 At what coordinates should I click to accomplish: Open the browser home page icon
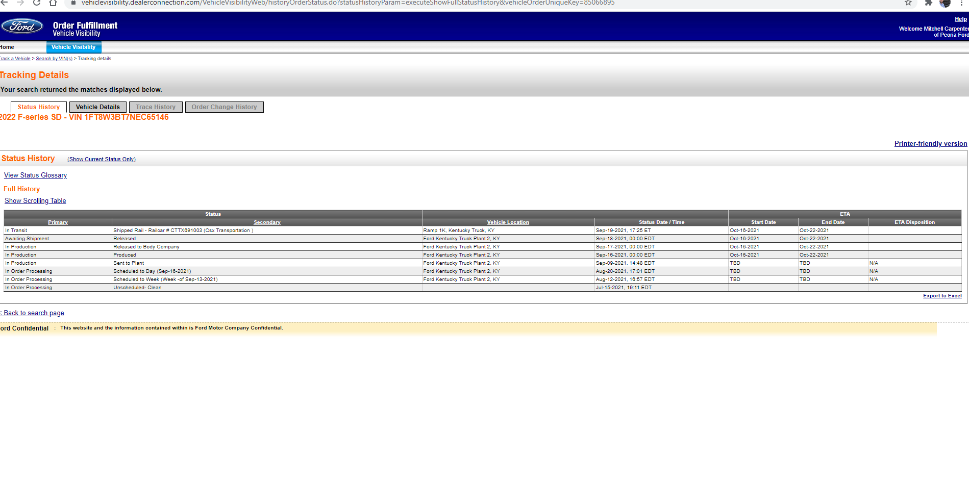[x=53, y=3]
